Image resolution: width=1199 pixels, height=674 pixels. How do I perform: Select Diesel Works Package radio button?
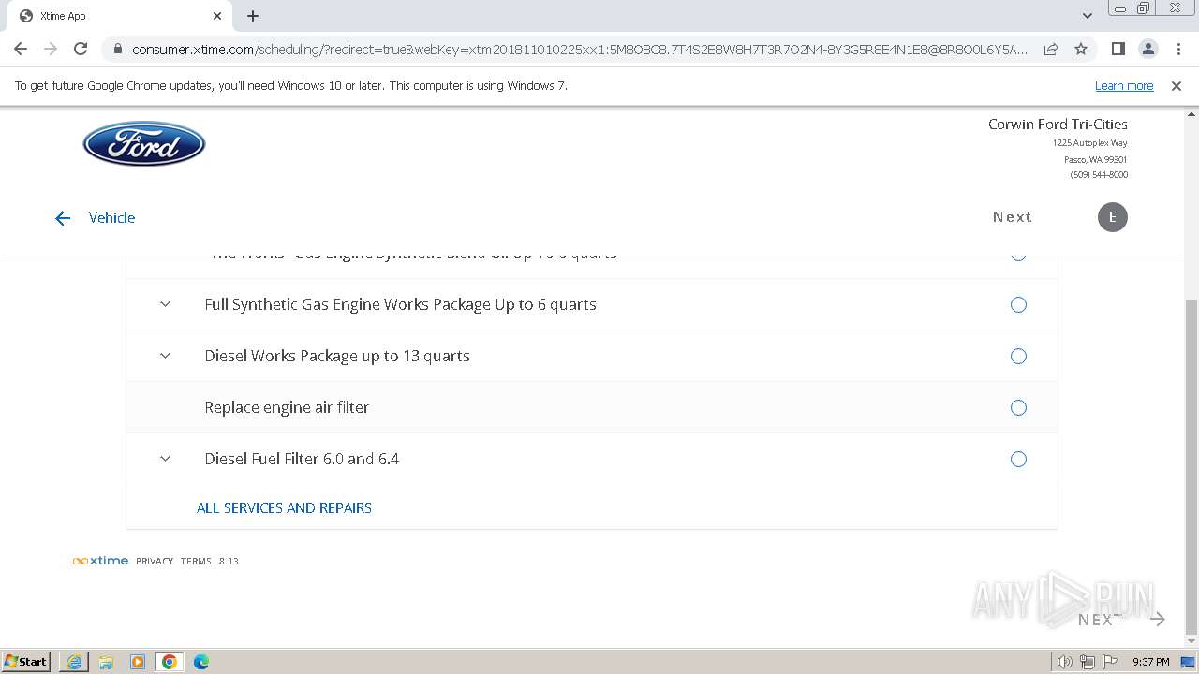click(1018, 357)
